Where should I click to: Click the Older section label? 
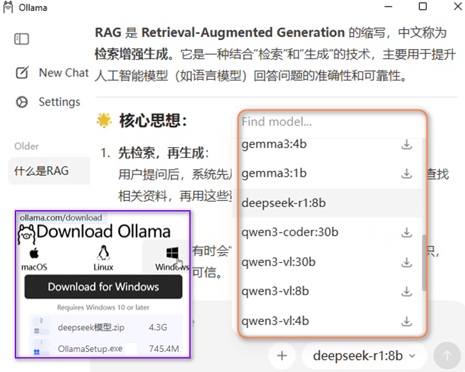coord(26,146)
